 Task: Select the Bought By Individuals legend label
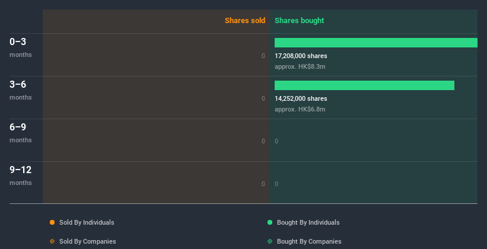click(x=308, y=222)
